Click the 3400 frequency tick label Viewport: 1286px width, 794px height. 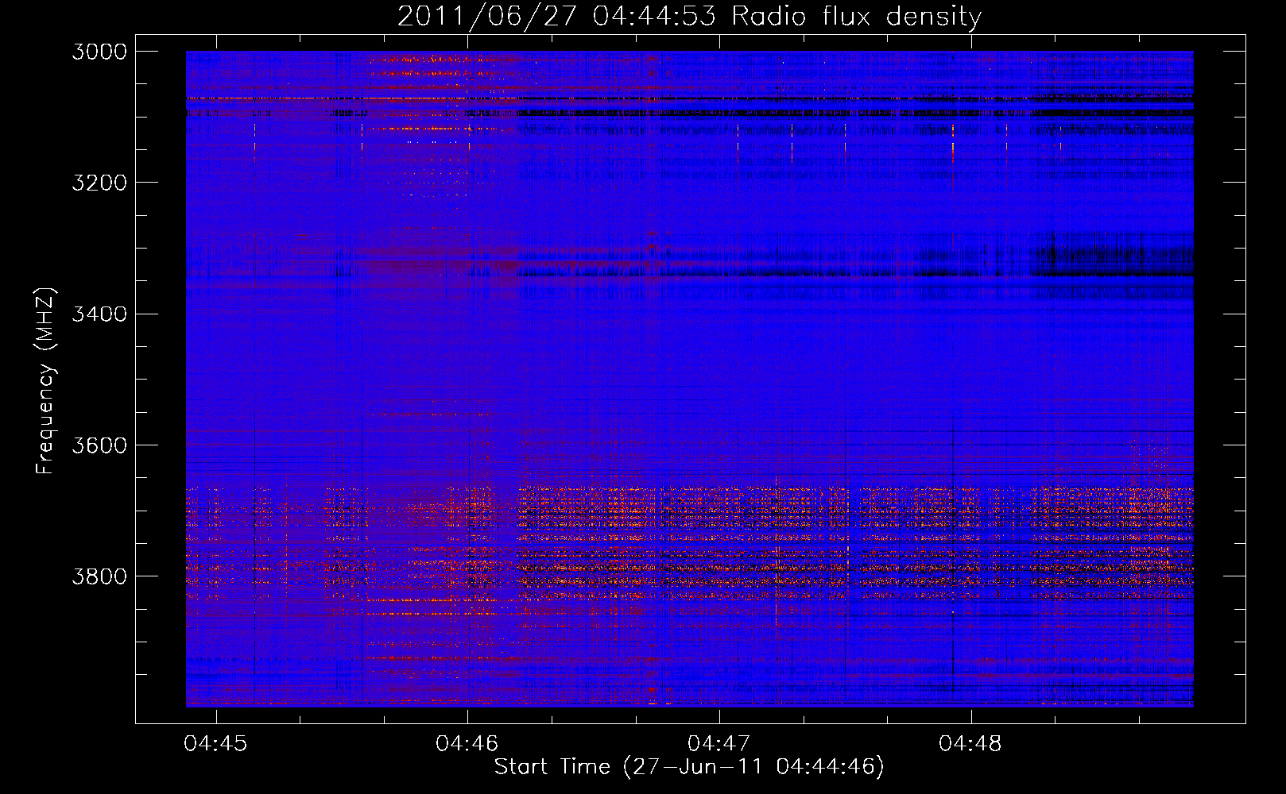click(99, 314)
